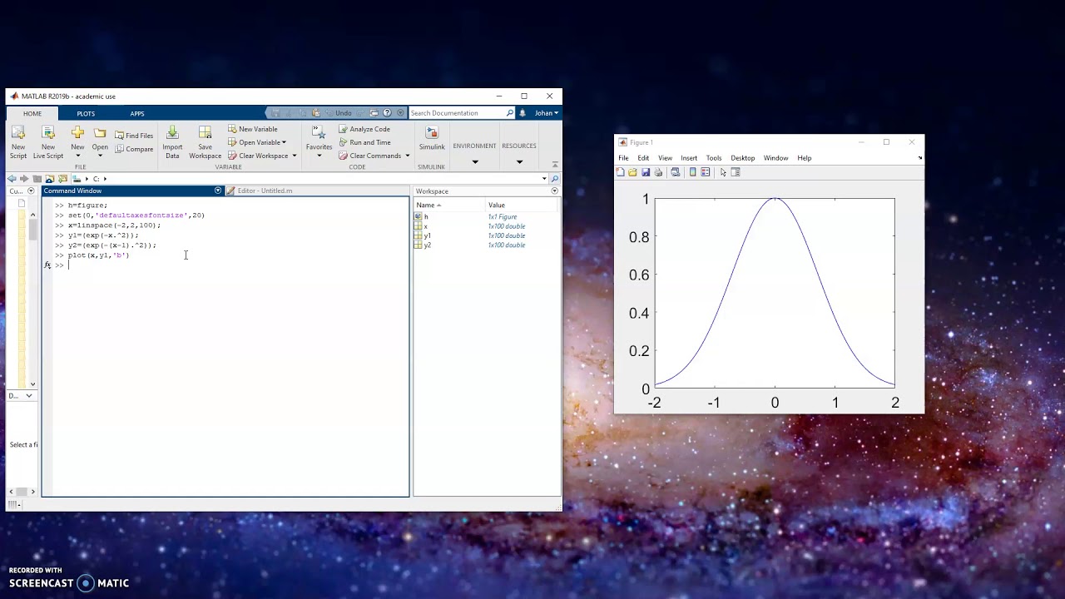Viewport: 1065px width, 599px height.
Task: Click Find Files
Action: 134,136
